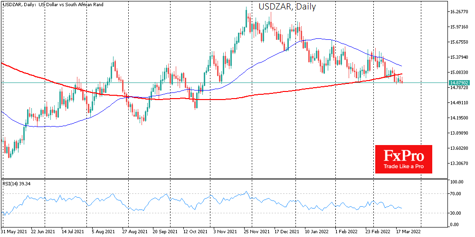Click the 14.49110 price axis value
The height and width of the screenshot is (237, 475).
click(x=459, y=103)
